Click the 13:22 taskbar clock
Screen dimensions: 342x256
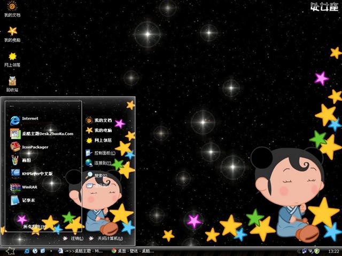tap(333, 251)
